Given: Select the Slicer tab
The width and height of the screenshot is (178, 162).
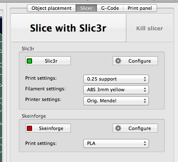Looking at the screenshot, I should coord(86,8).
